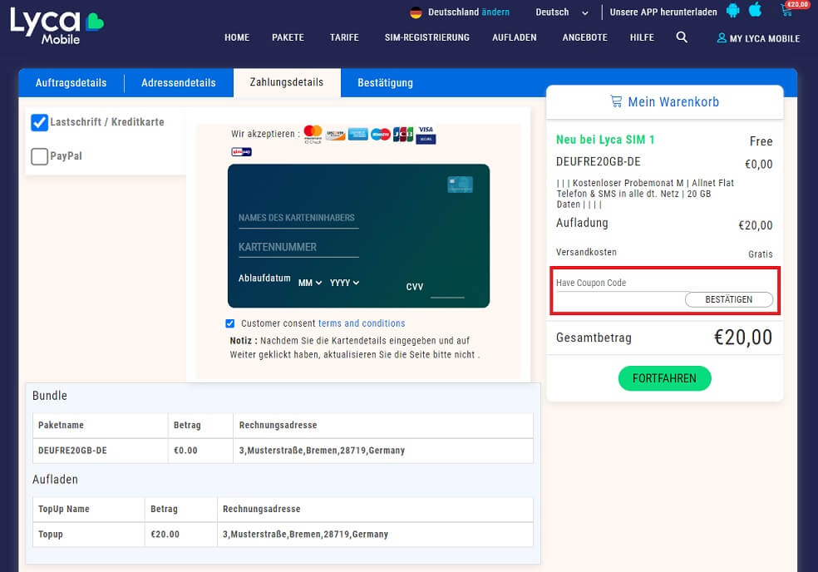818x572 pixels.
Task: Click the Discover card logo
Action: 336,136
